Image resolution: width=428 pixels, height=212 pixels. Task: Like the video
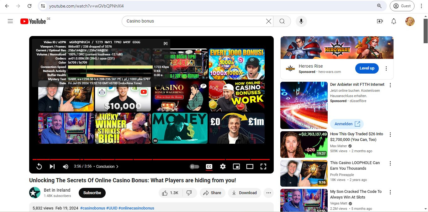click(x=170, y=193)
